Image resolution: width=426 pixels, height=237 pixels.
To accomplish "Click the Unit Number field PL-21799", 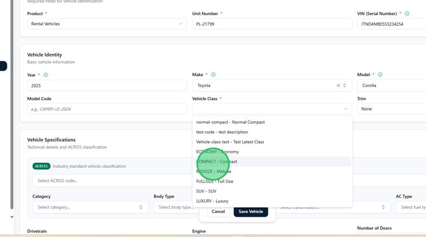I will coord(272,24).
